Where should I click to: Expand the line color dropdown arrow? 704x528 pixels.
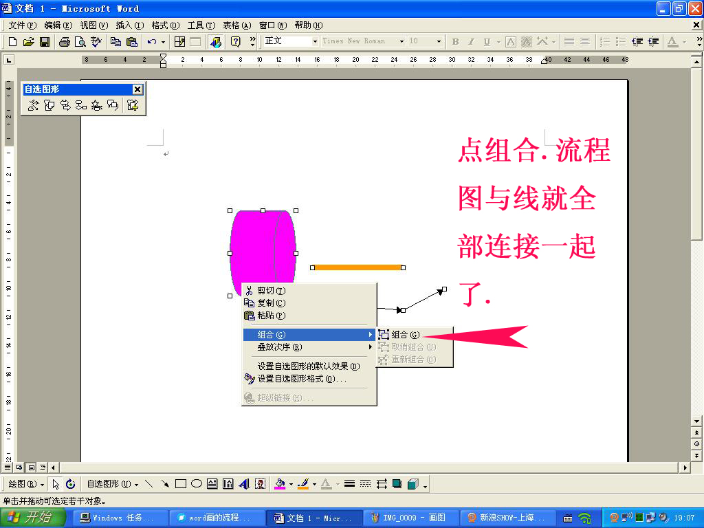click(314, 484)
